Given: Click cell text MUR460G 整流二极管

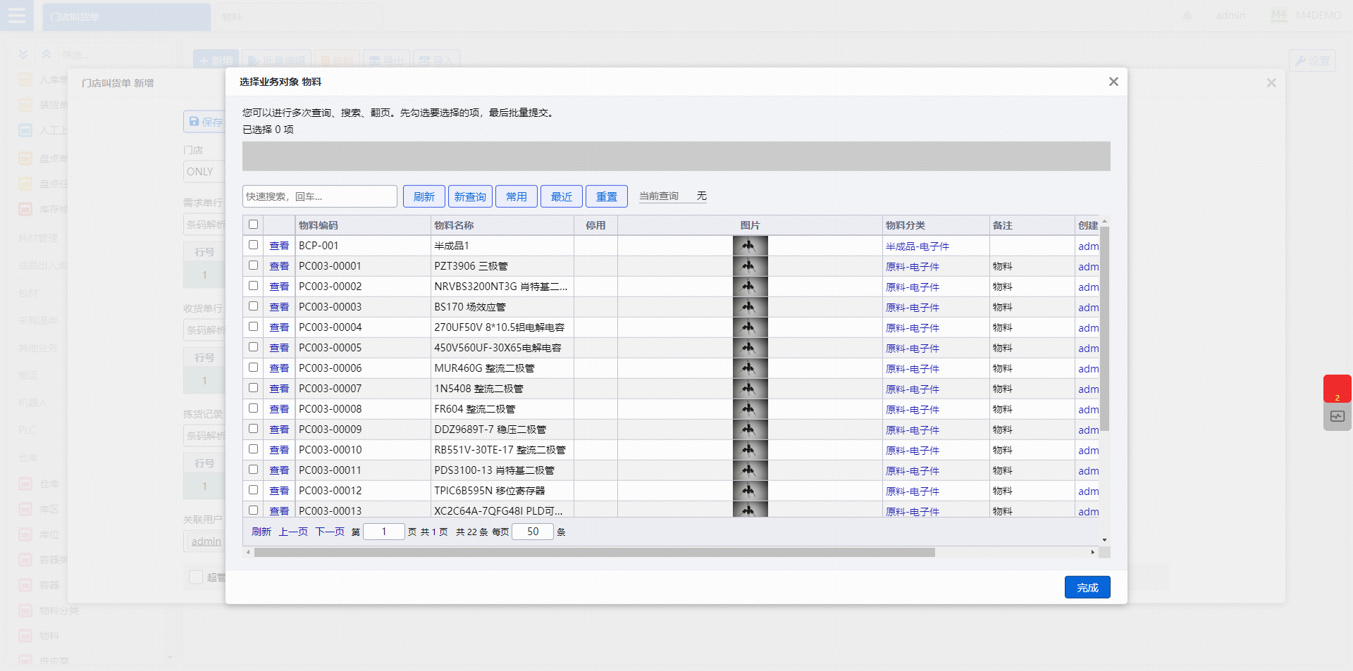Looking at the screenshot, I should coord(484,368).
